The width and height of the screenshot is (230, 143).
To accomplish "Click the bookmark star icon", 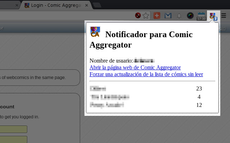I will 146,16.
